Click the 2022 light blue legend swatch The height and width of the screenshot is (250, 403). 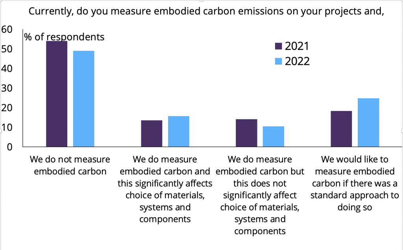click(279, 61)
